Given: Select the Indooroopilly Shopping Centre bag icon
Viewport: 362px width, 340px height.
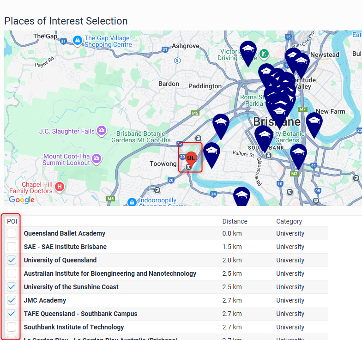Looking at the screenshot, I should click(132, 201).
